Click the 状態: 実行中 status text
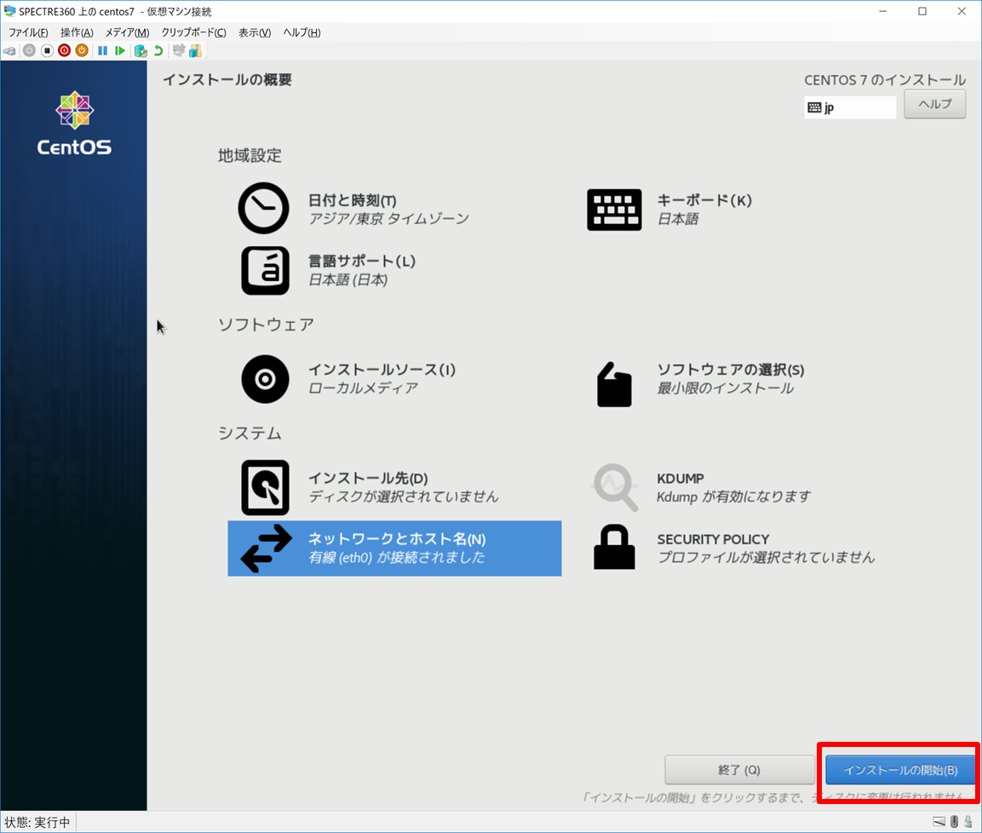Screen dimensions: 982x833 37,822
